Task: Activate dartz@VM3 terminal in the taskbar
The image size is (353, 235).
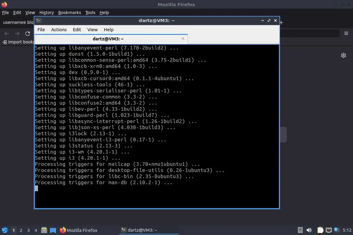Action: [x=149, y=230]
